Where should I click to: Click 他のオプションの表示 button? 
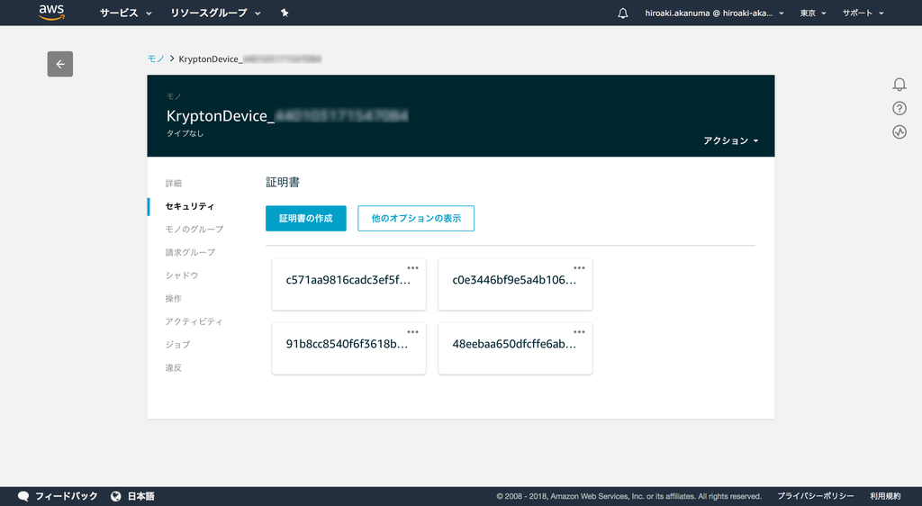[416, 218]
